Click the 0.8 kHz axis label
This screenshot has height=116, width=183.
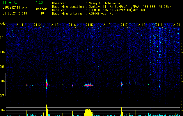2,81
